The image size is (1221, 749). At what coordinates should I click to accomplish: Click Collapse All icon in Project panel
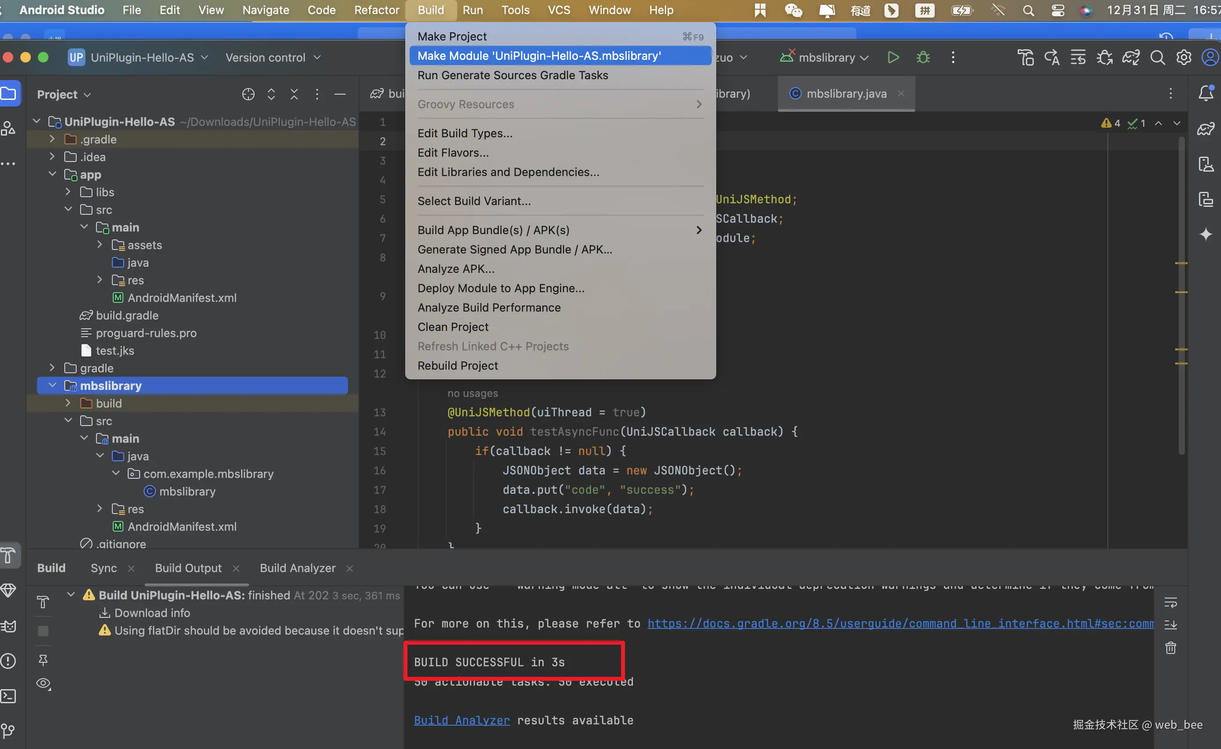[294, 94]
